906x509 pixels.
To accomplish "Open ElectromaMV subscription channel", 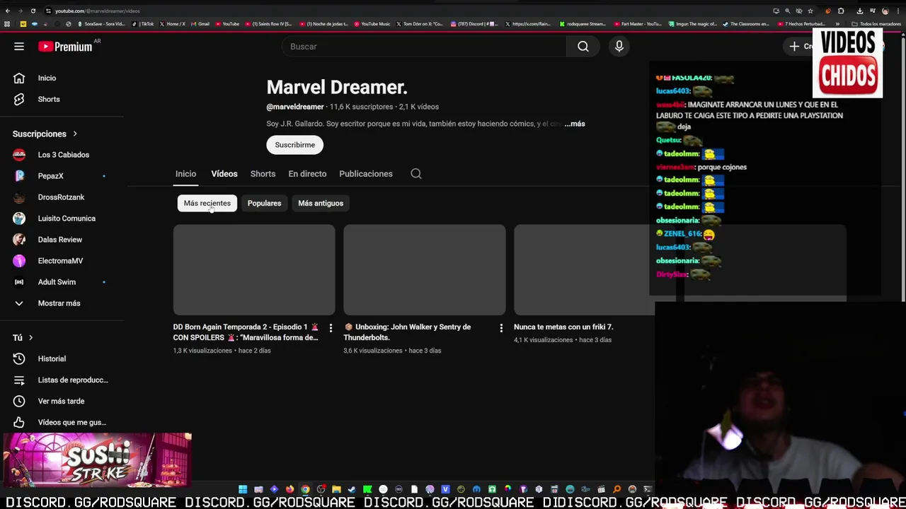I will (62, 261).
